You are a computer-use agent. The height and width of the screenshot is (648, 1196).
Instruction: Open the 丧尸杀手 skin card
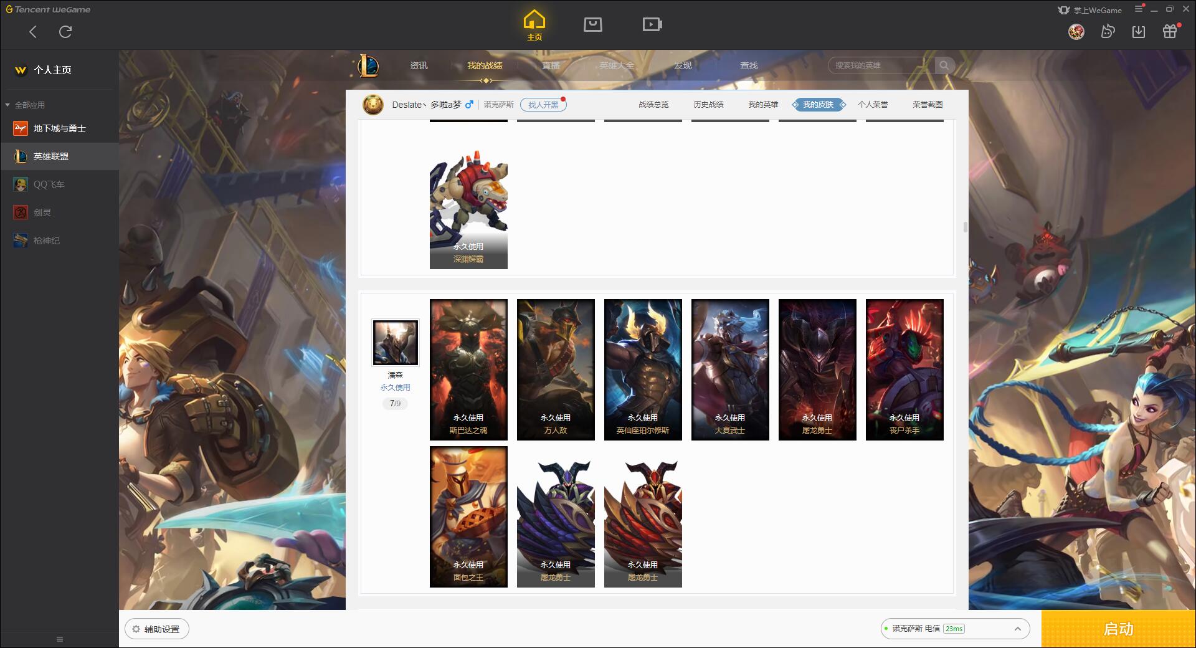pos(904,369)
